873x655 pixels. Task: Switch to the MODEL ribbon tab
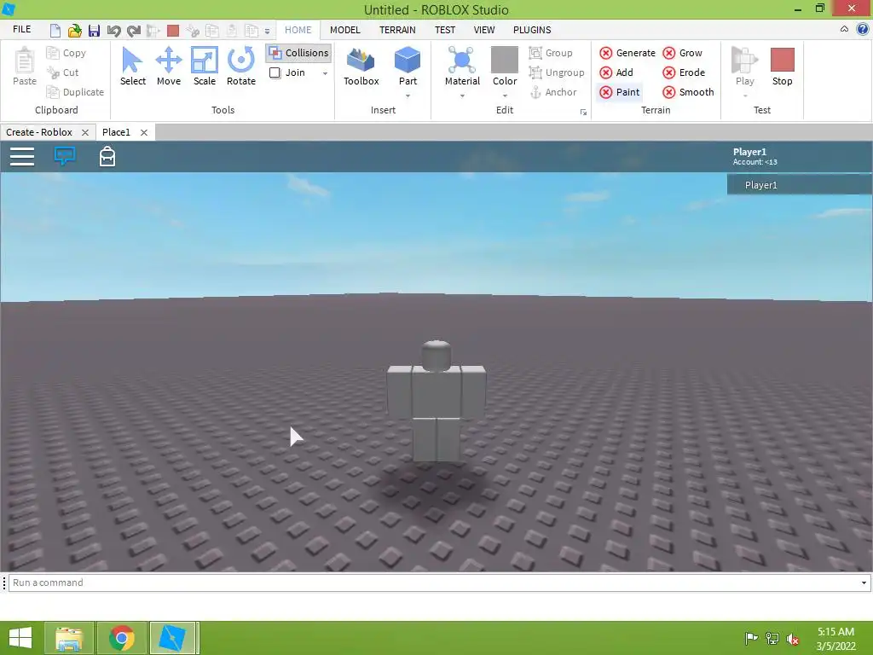point(344,30)
